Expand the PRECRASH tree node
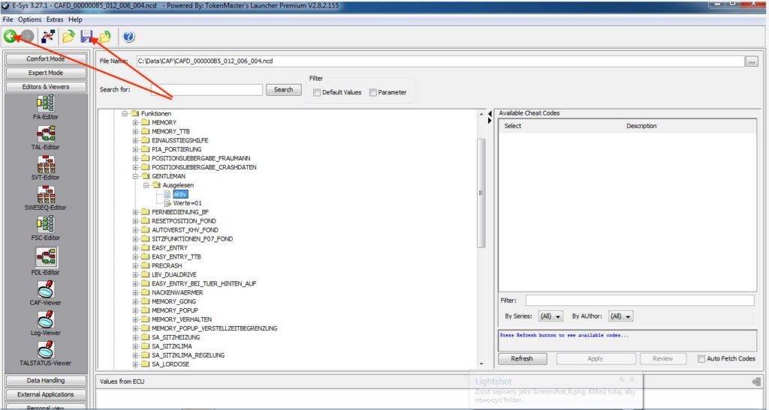The height and width of the screenshot is (410, 769). point(135,265)
